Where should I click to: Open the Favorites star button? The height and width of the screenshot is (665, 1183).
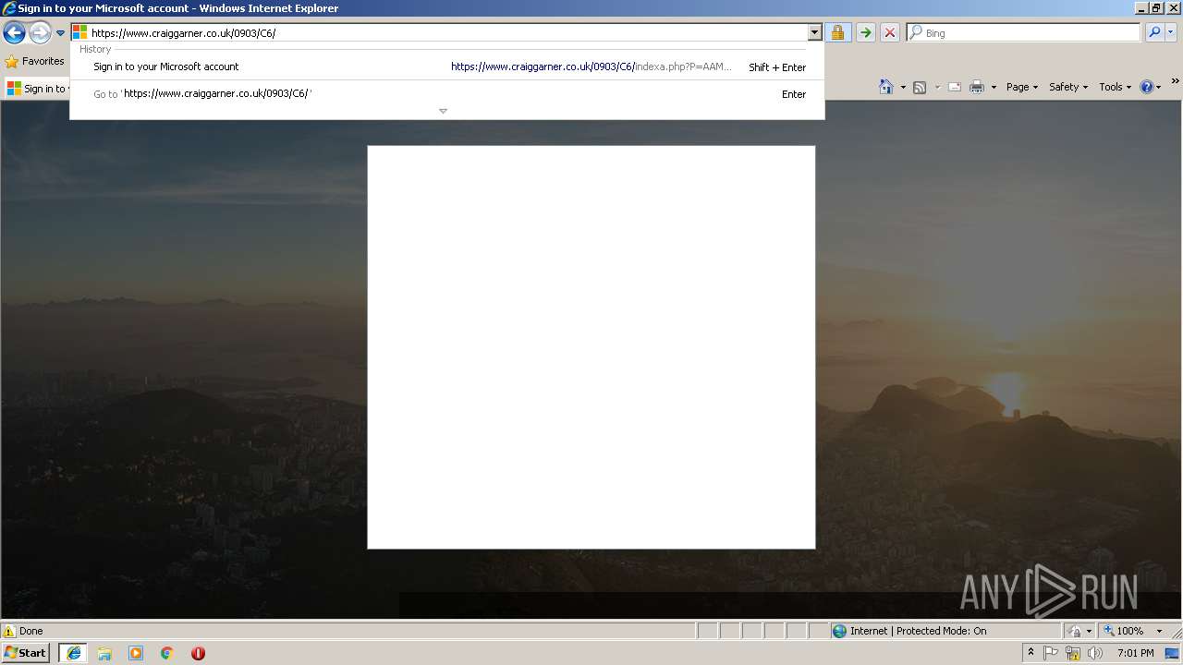coord(35,61)
